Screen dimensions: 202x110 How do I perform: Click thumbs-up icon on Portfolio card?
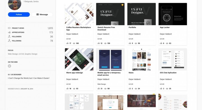tap(130, 43)
